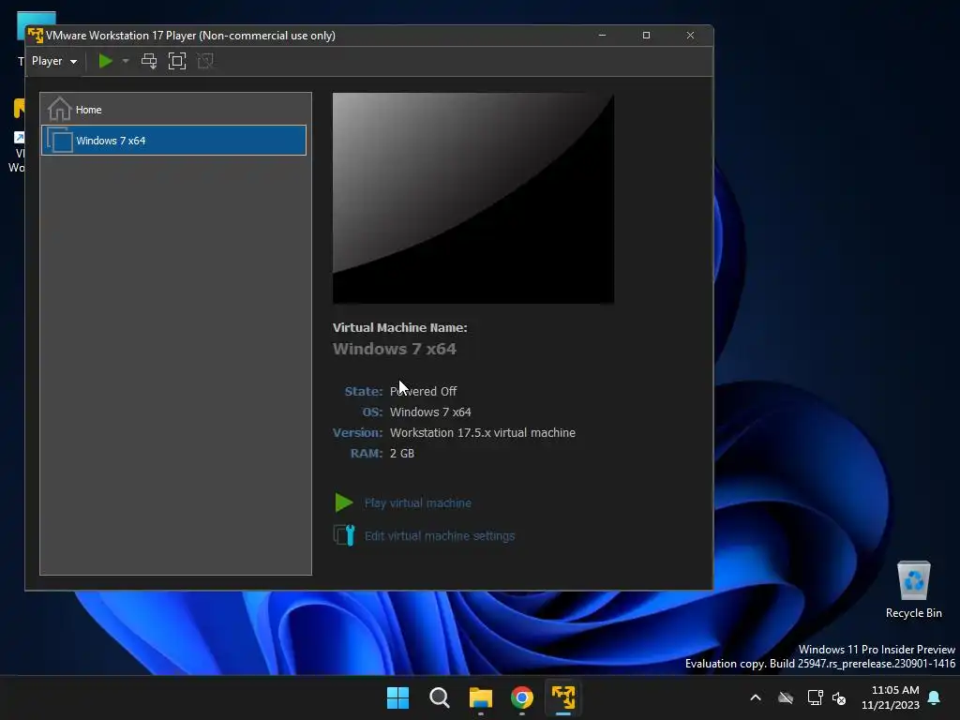Click the muted volume tray icon

[839, 697]
